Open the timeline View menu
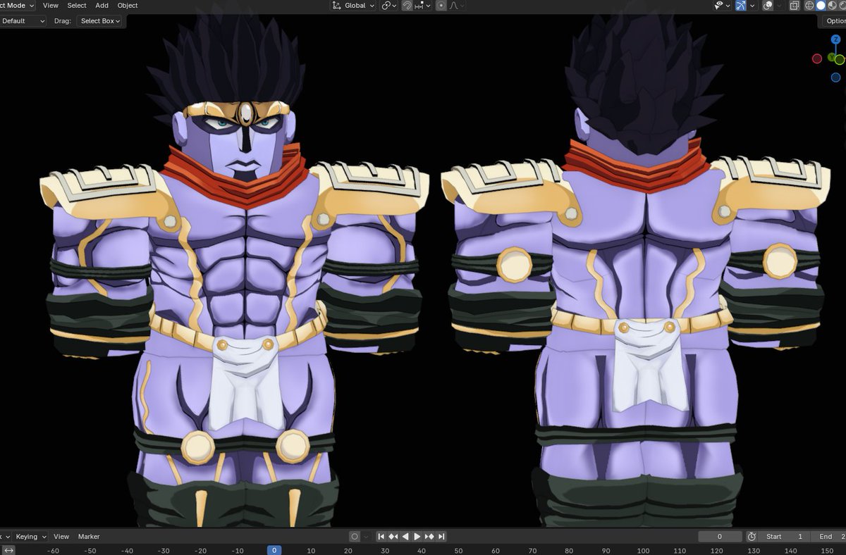Viewport: 846px width, 555px height. (x=61, y=537)
